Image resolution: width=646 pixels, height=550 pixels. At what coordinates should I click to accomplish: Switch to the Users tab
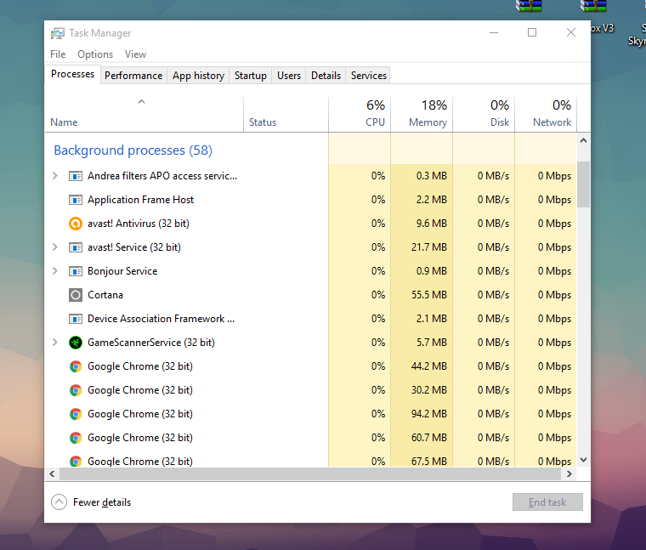pos(289,76)
